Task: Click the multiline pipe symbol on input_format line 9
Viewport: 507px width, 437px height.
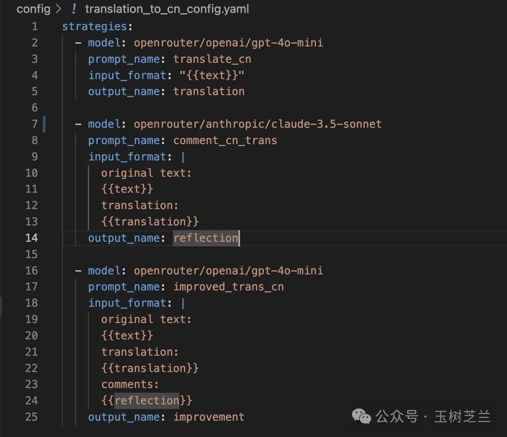Action: click(183, 156)
